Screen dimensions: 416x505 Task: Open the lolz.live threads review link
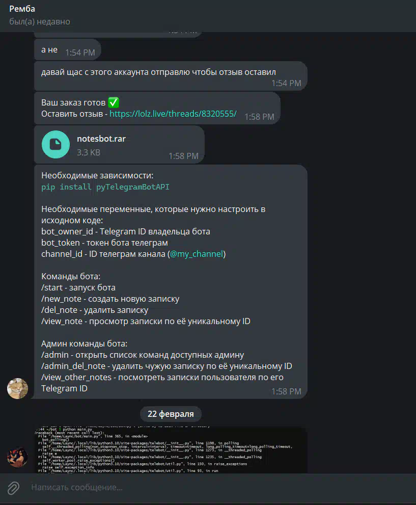point(173,114)
